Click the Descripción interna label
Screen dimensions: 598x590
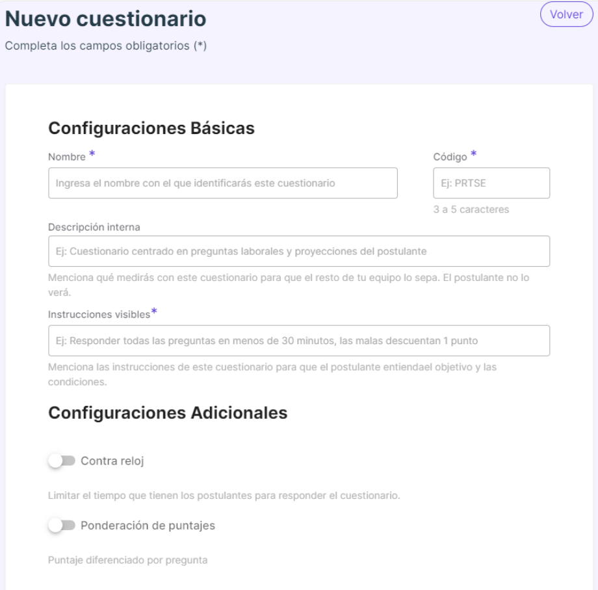click(x=94, y=227)
